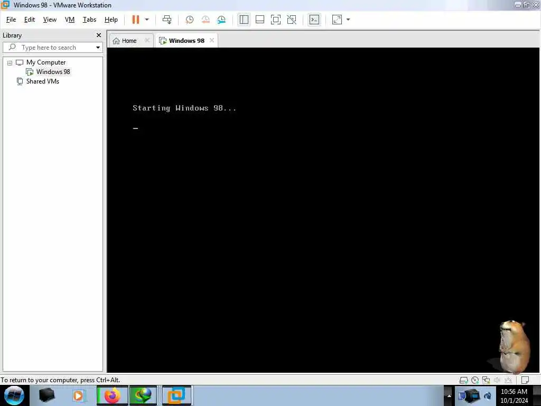Open the Tabs menu

(x=89, y=20)
